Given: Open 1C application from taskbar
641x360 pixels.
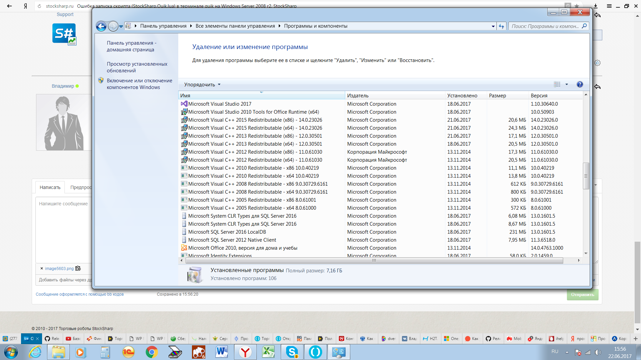Looking at the screenshot, I should pos(129,352).
